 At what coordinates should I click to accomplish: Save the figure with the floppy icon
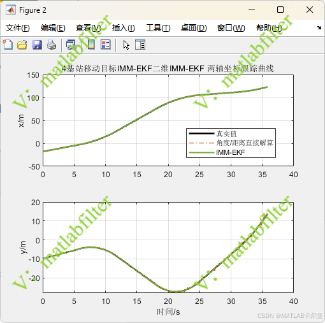pos(37,45)
